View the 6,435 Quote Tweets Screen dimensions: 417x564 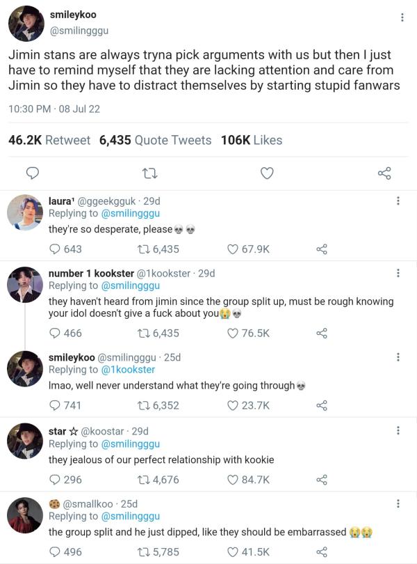pos(155,140)
